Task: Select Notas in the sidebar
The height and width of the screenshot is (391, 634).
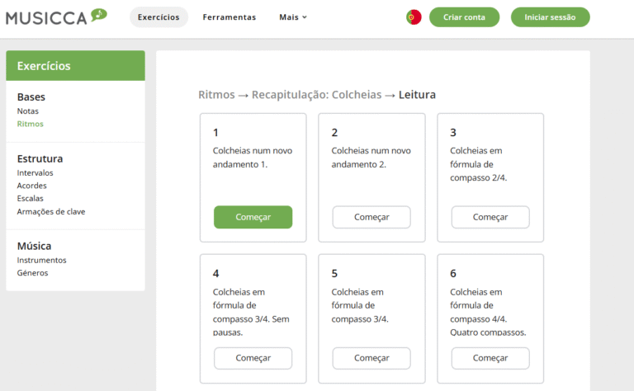Action: [x=28, y=111]
